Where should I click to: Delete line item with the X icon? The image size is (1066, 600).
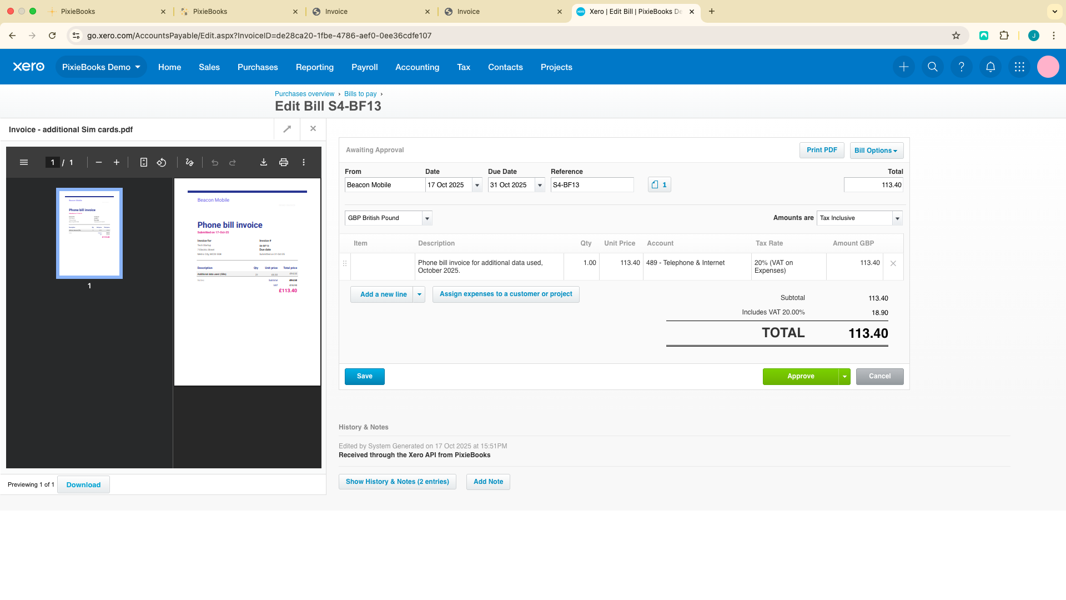tap(893, 263)
